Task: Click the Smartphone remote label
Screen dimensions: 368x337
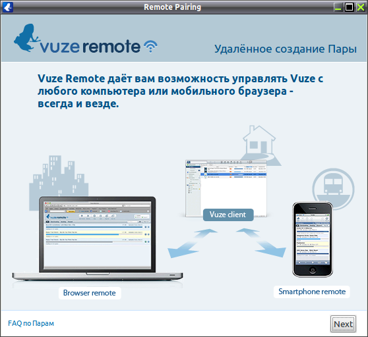Action: pos(312,292)
